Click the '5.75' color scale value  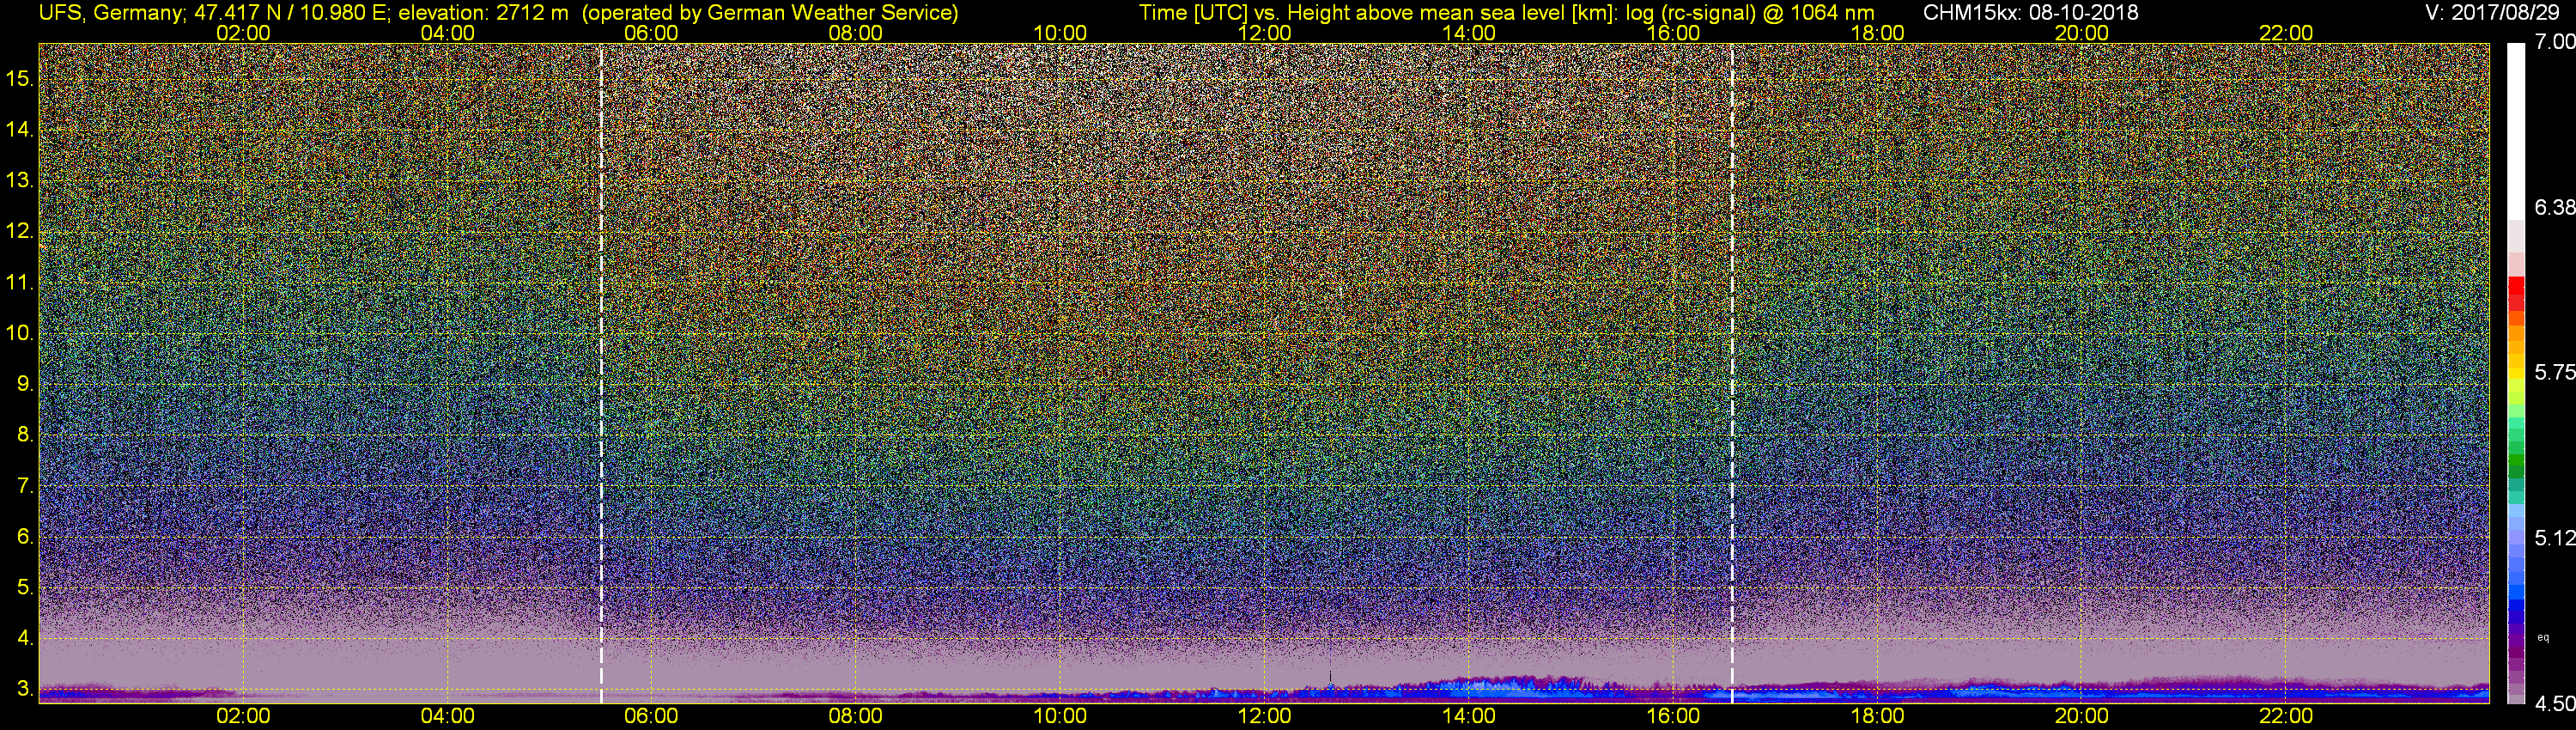coord(2554,372)
